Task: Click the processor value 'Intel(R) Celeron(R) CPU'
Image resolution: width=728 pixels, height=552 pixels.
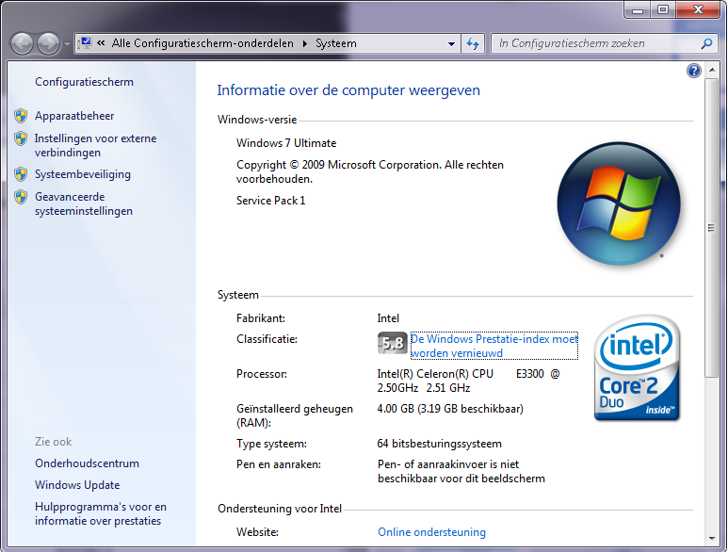Action: coord(435,374)
